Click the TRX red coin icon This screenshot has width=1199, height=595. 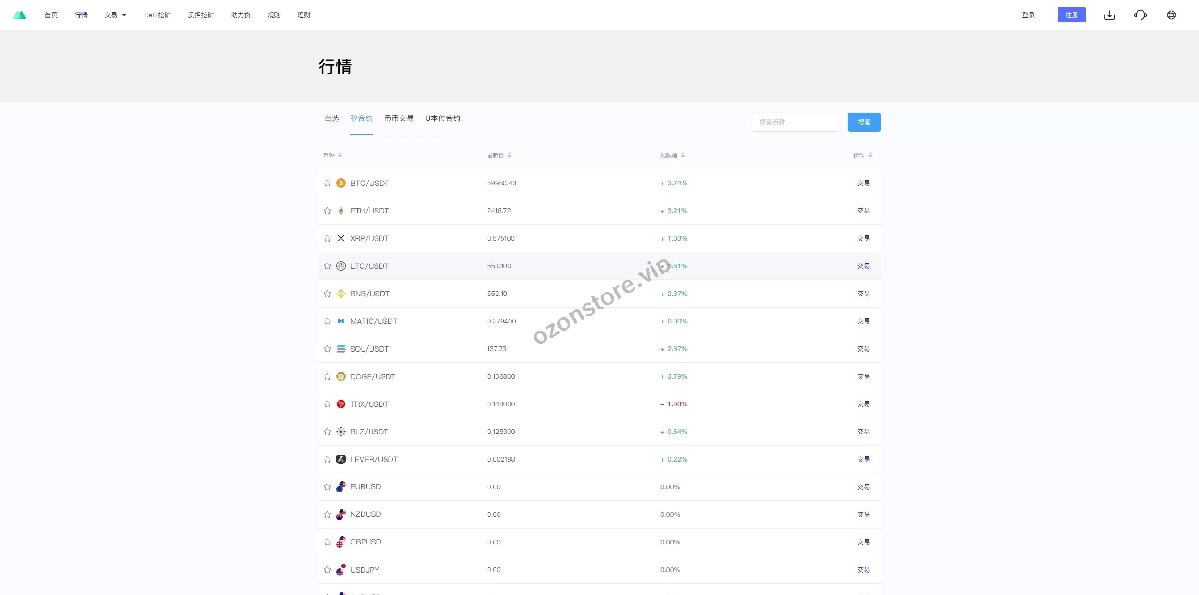(341, 404)
